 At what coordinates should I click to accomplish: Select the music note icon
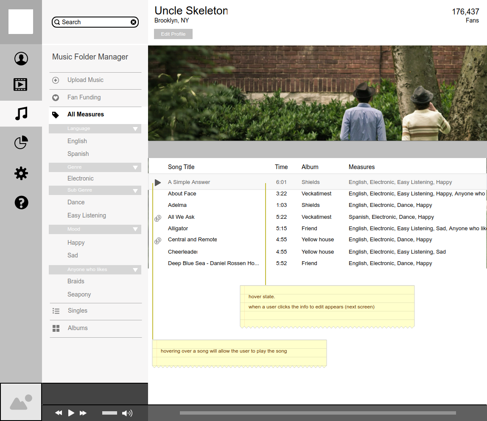22,113
